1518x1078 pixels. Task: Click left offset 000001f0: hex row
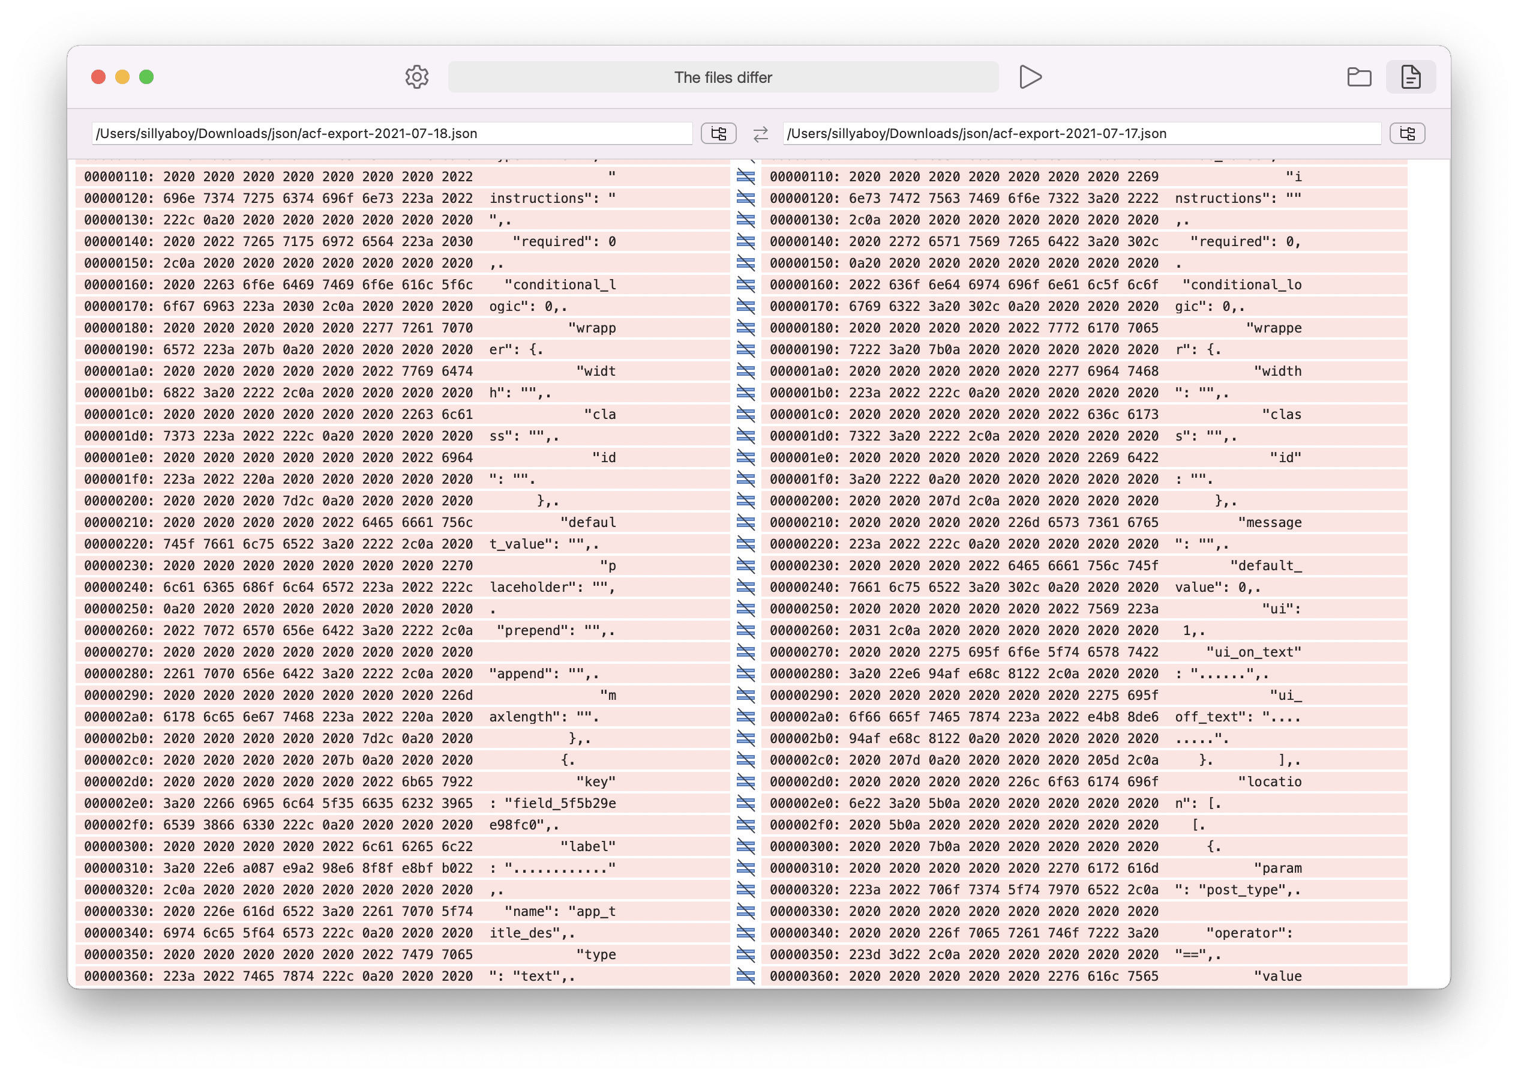402,479
